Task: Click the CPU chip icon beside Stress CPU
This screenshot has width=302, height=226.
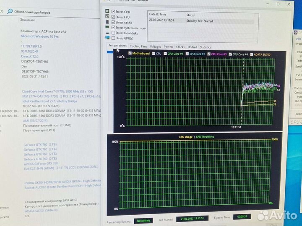Action: click(x=107, y=11)
